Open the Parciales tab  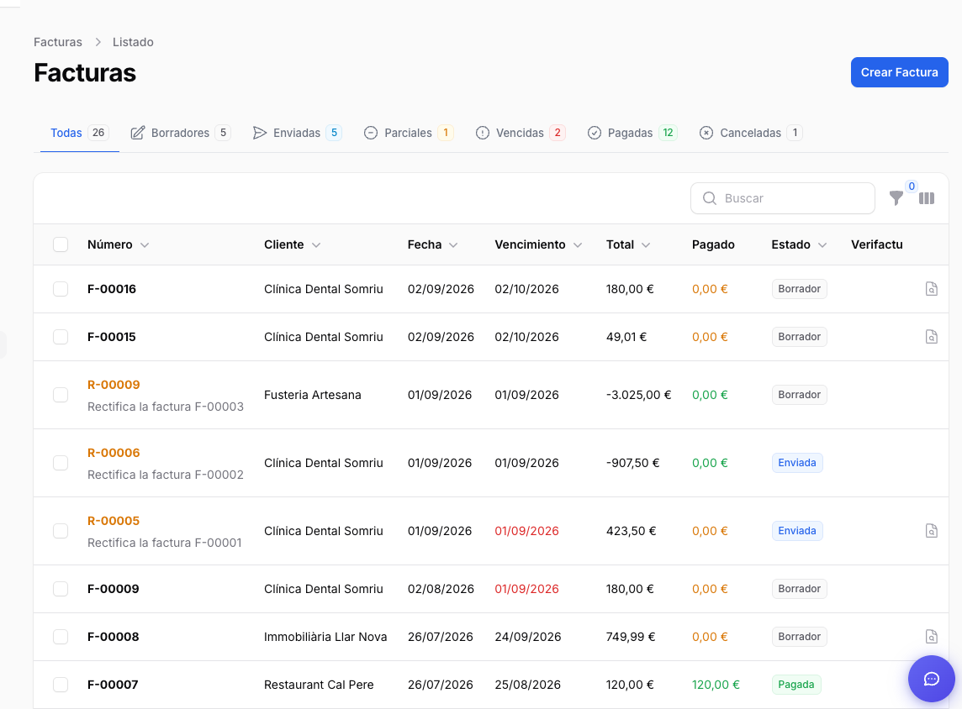coord(408,133)
